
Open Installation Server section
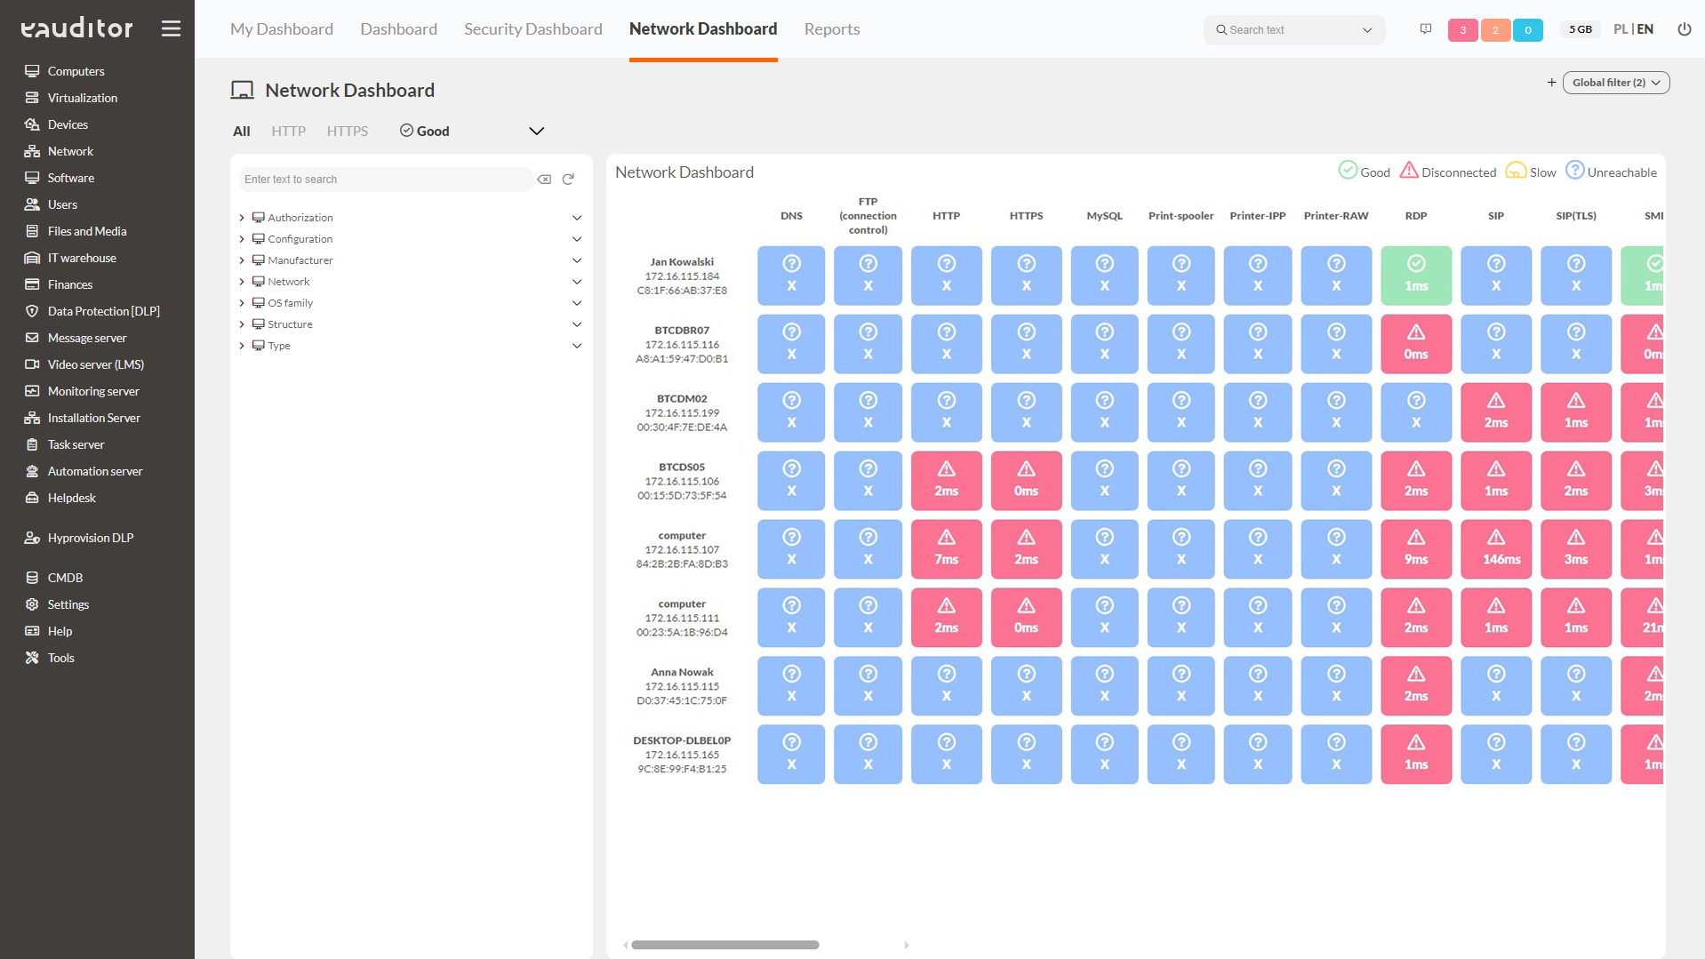click(x=93, y=418)
